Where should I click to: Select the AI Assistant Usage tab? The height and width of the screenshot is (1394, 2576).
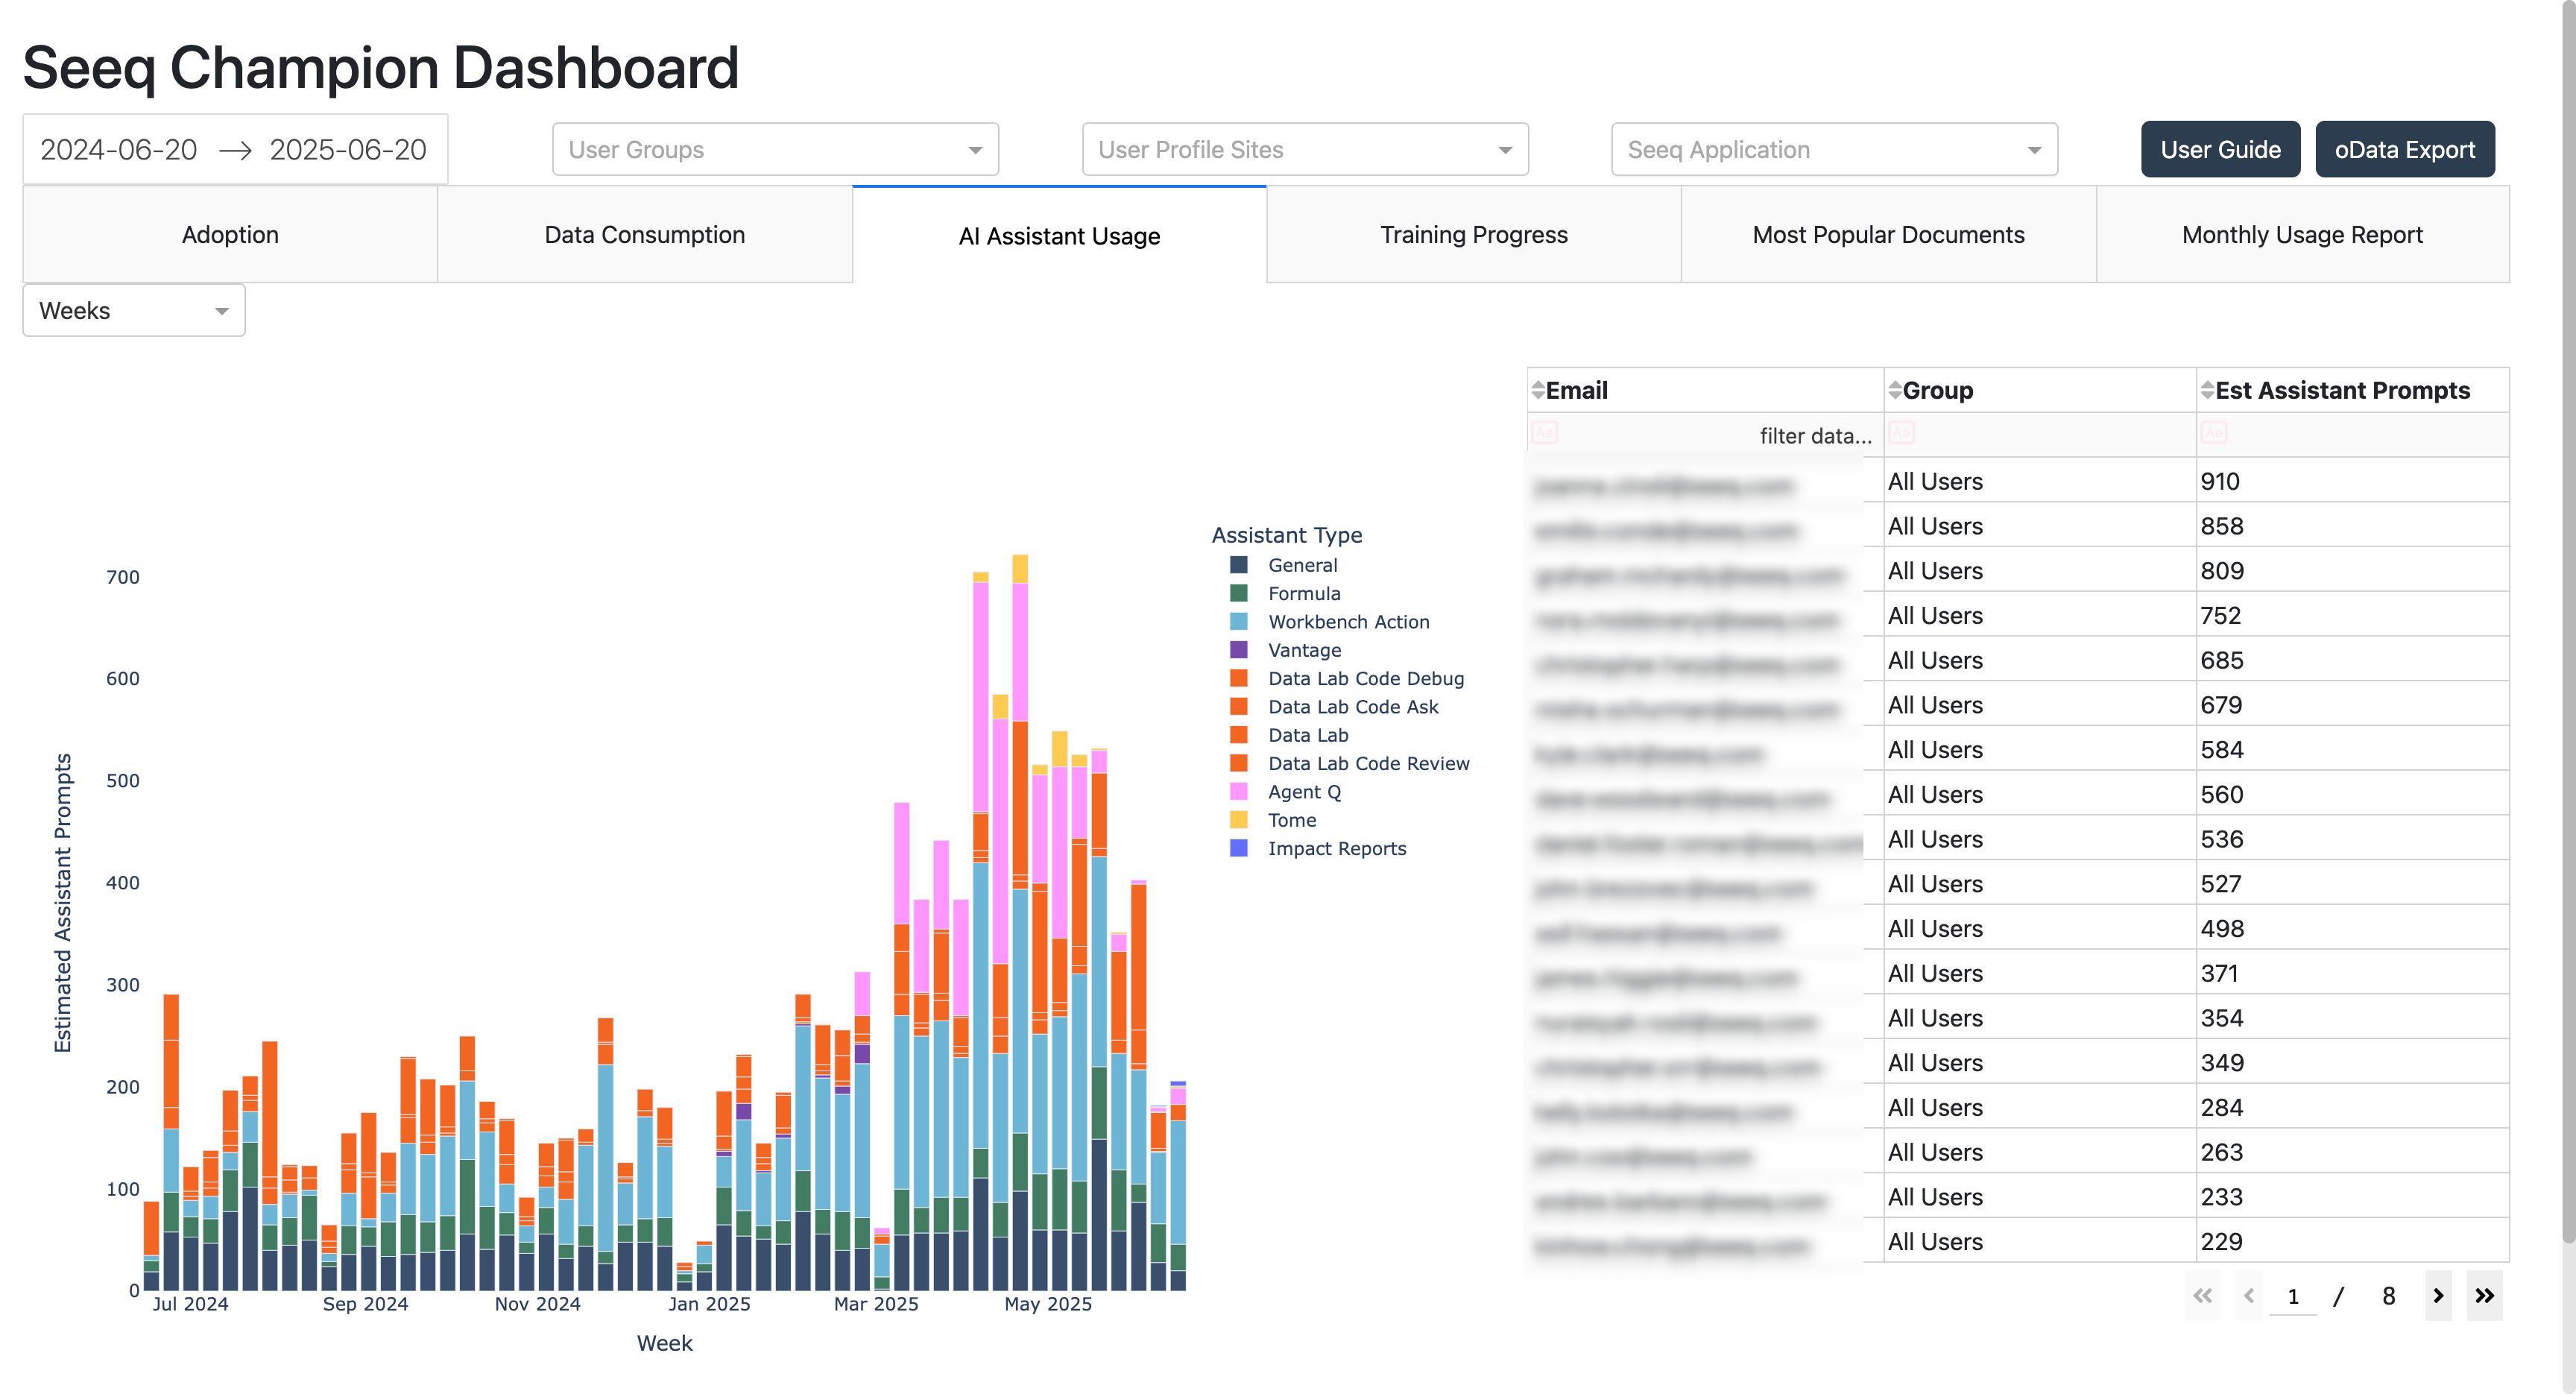pos(1059,235)
